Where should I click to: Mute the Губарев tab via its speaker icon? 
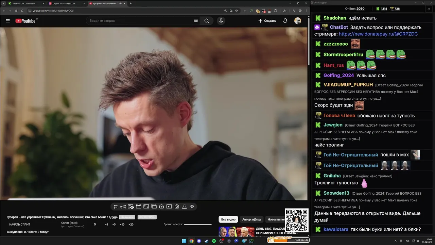point(120,3)
